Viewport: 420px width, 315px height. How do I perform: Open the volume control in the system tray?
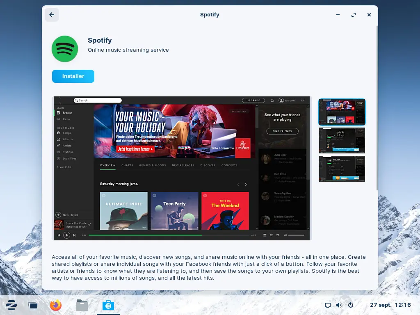339,305
